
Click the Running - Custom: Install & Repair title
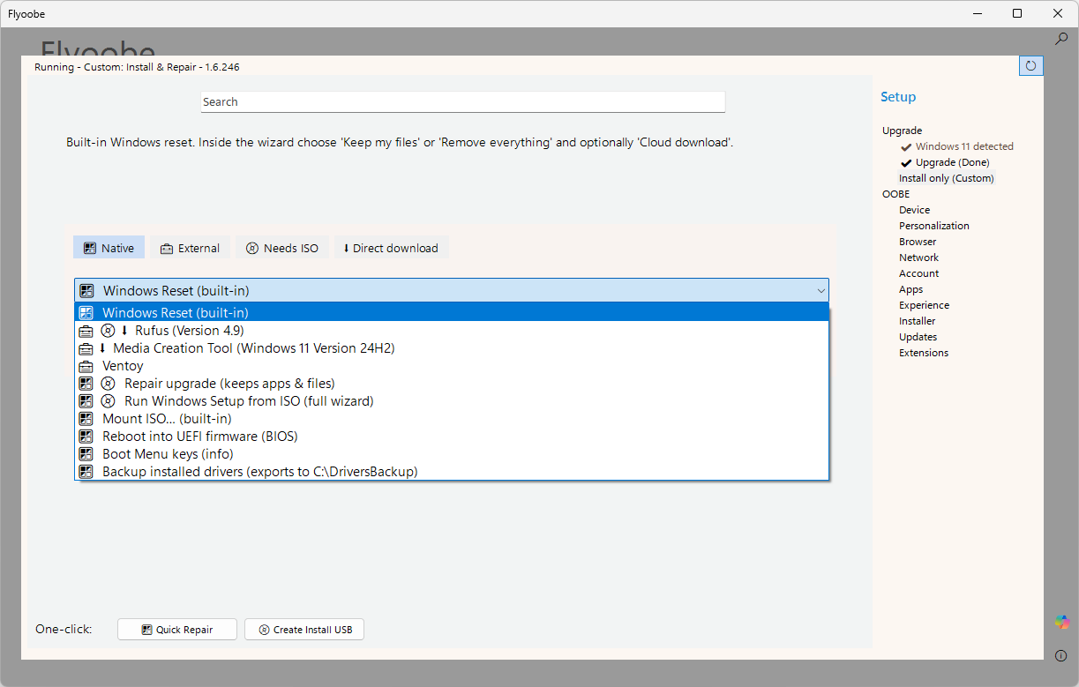tap(137, 67)
